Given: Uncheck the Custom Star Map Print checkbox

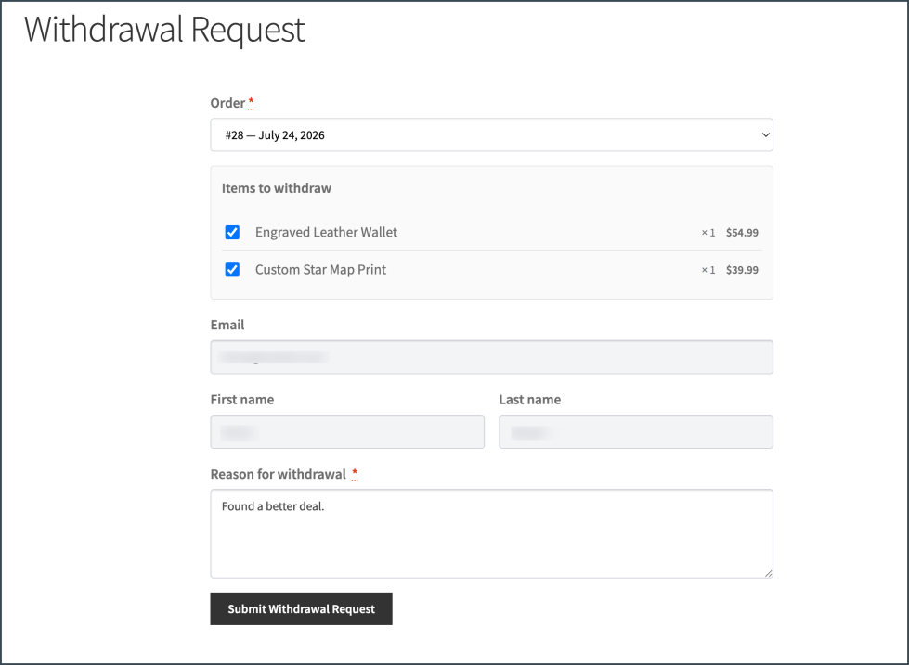Looking at the screenshot, I should tap(232, 270).
